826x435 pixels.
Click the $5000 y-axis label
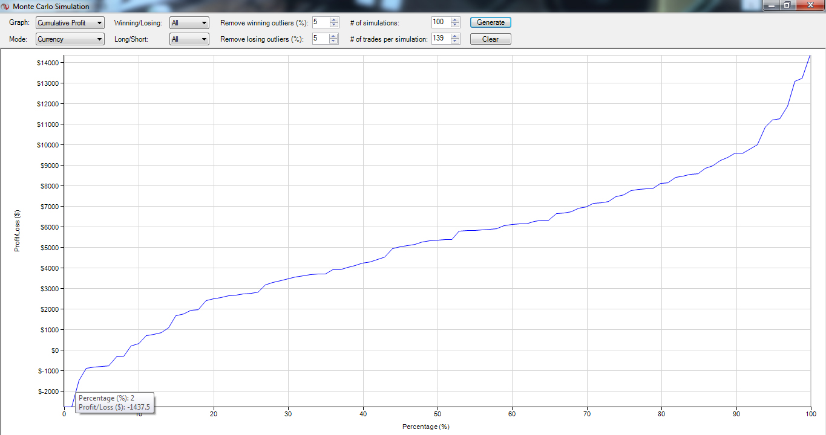coord(49,248)
